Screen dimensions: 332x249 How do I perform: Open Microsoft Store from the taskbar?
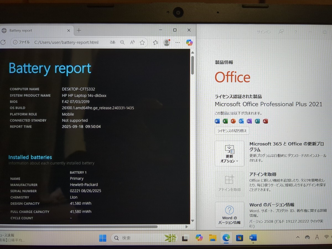tap(239, 238)
